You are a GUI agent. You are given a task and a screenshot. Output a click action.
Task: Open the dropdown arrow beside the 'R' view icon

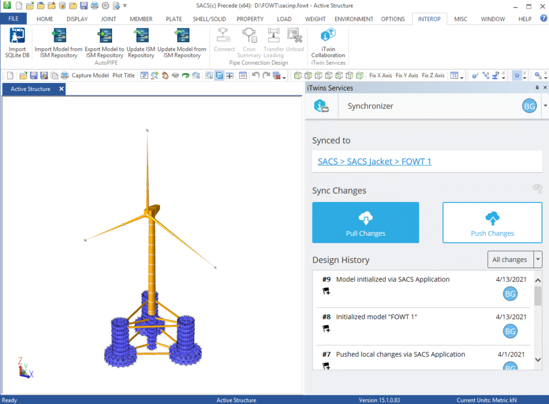(x=462, y=77)
